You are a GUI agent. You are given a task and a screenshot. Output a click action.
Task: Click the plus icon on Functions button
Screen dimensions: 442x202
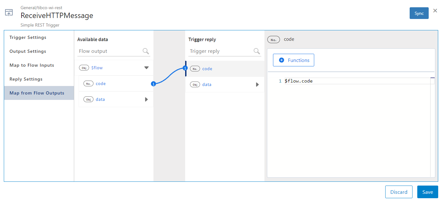(282, 60)
